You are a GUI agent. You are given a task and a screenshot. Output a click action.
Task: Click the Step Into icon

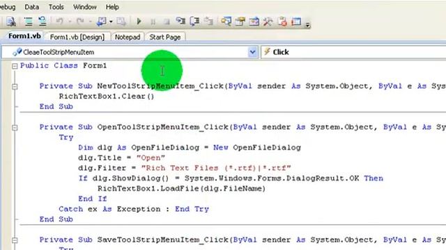coord(180,22)
